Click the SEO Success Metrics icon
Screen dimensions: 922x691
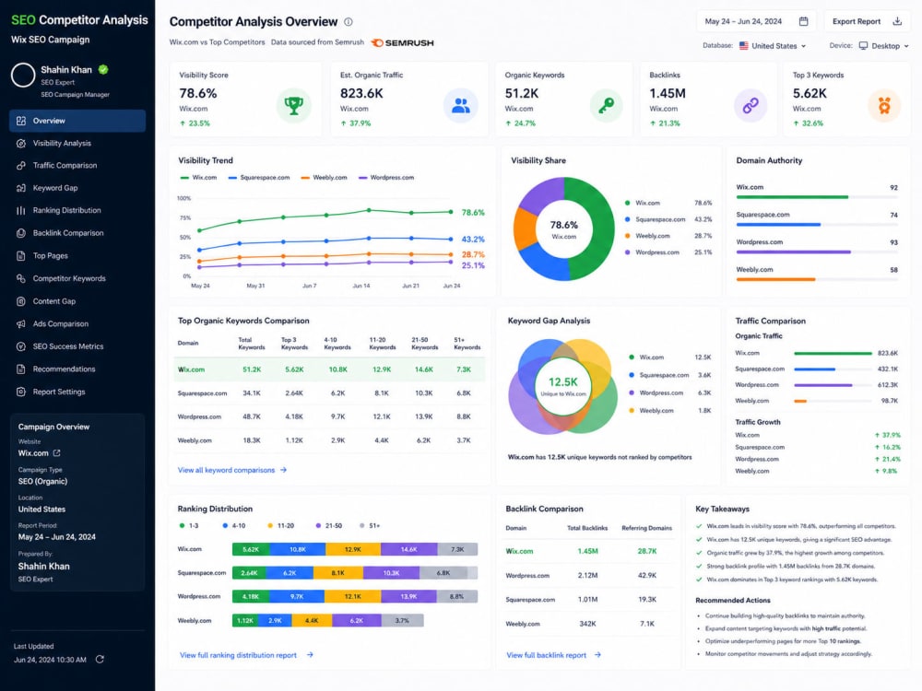[21, 346]
